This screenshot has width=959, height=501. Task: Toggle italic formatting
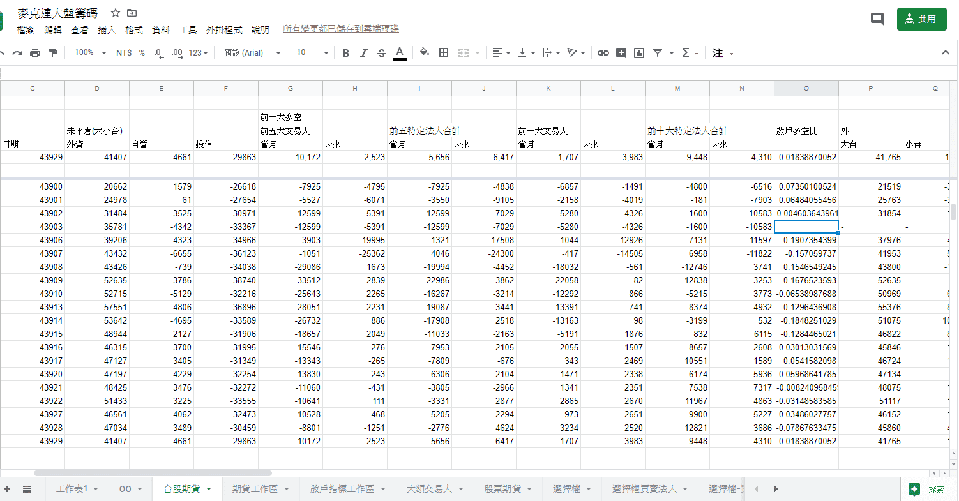click(x=363, y=53)
